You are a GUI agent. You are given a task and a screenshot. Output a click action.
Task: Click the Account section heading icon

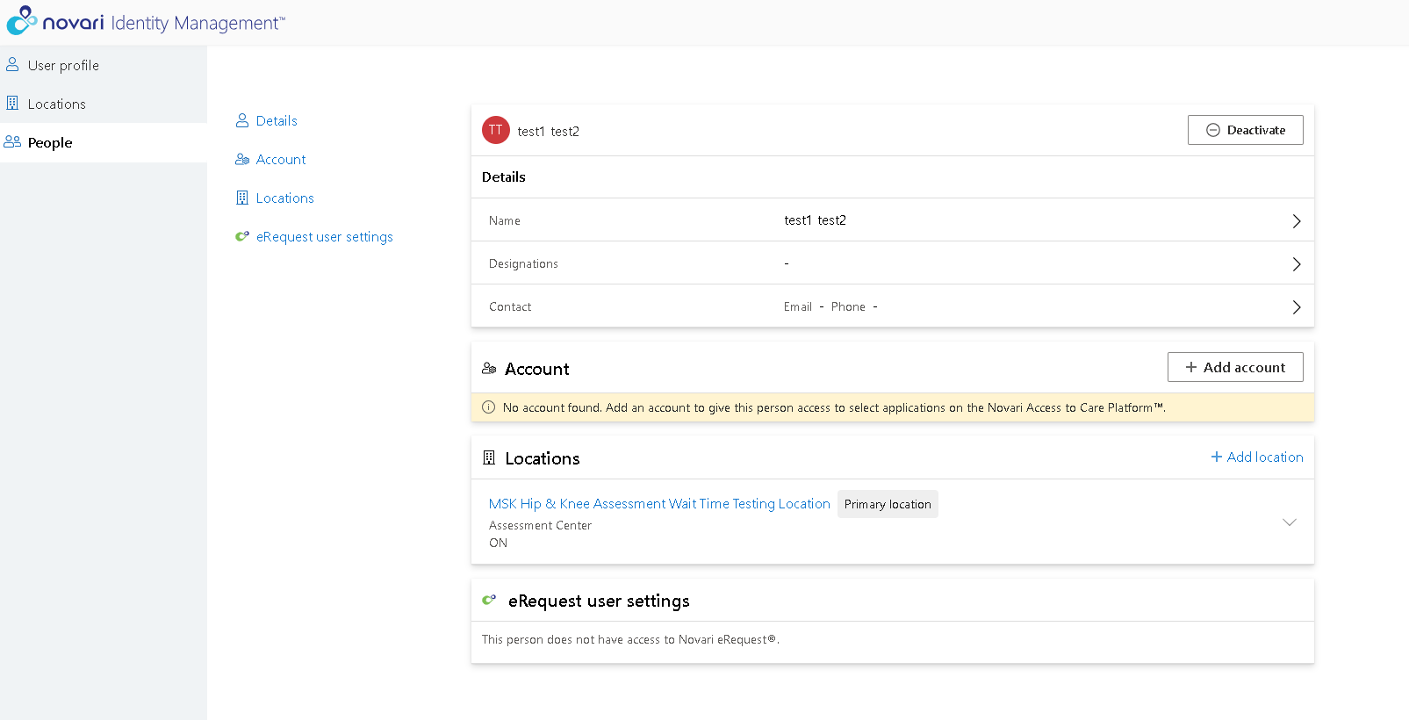click(489, 369)
